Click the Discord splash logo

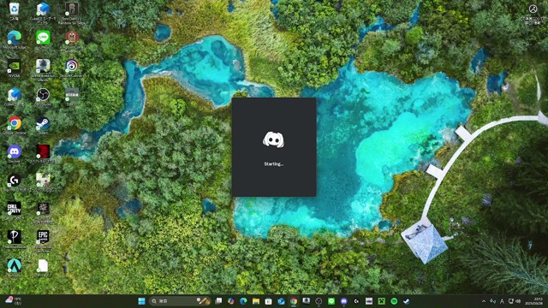273,139
